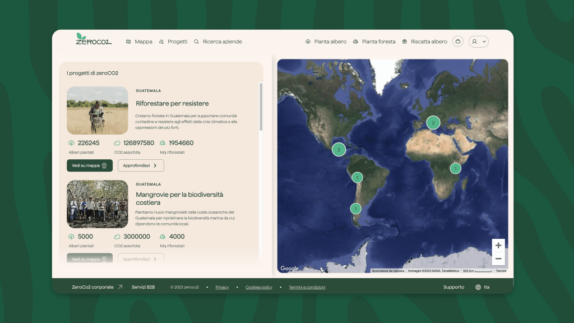Expand Approfondisci for Riforestare per resistere
This screenshot has width=574, height=323.
141,165
